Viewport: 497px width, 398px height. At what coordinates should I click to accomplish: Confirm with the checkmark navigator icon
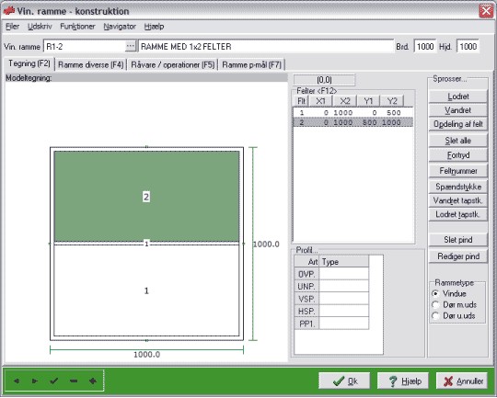pos(54,381)
